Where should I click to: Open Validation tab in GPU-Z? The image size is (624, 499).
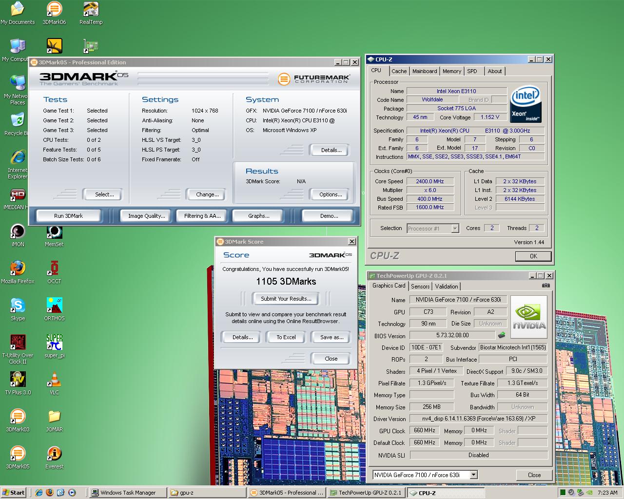447,287
